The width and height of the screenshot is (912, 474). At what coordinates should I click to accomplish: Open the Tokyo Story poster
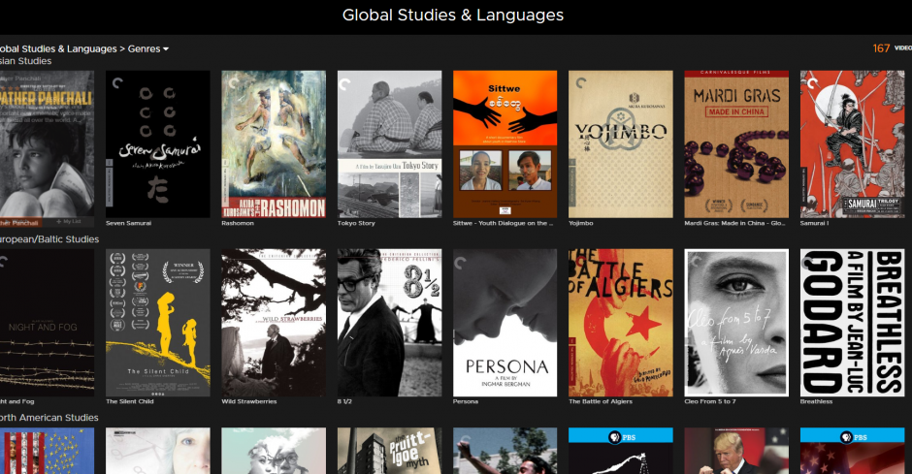tap(389, 144)
